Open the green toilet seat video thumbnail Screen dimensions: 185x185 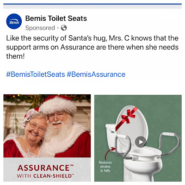[x=138, y=138]
